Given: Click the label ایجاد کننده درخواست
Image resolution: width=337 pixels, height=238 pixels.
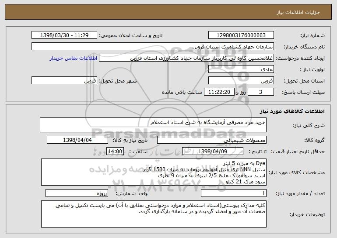Looking at the screenshot, I should click(x=301, y=59).
